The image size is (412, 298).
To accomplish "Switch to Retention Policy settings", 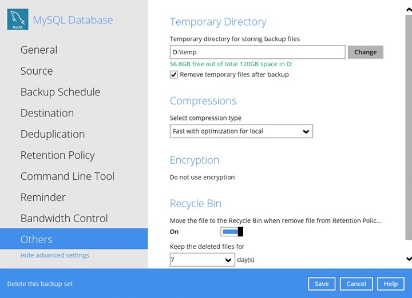I will [57, 155].
